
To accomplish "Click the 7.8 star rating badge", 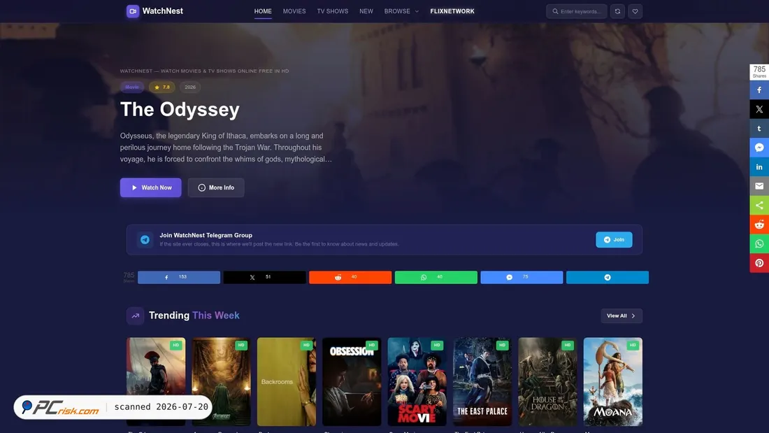I will tap(162, 87).
